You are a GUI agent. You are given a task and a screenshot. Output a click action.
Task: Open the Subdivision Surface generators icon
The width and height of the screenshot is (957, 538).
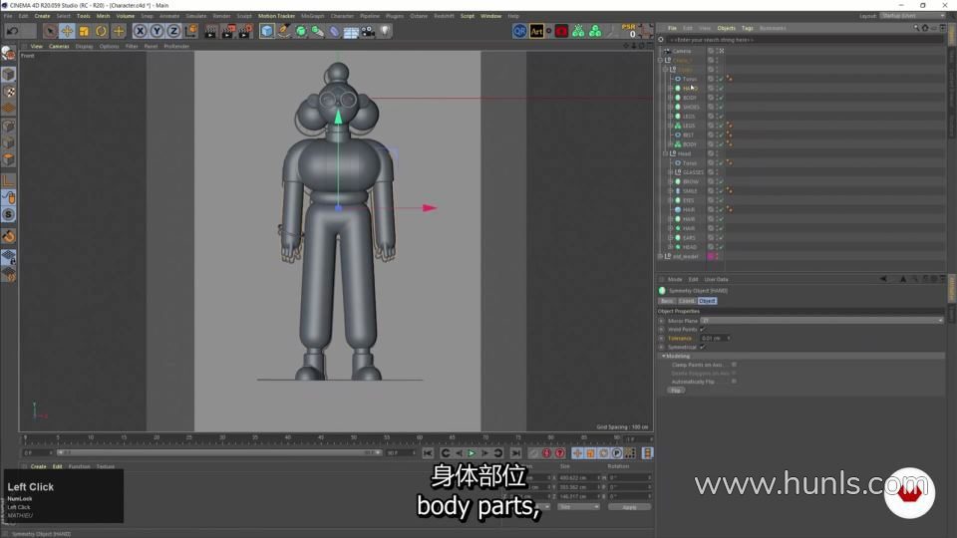click(301, 31)
